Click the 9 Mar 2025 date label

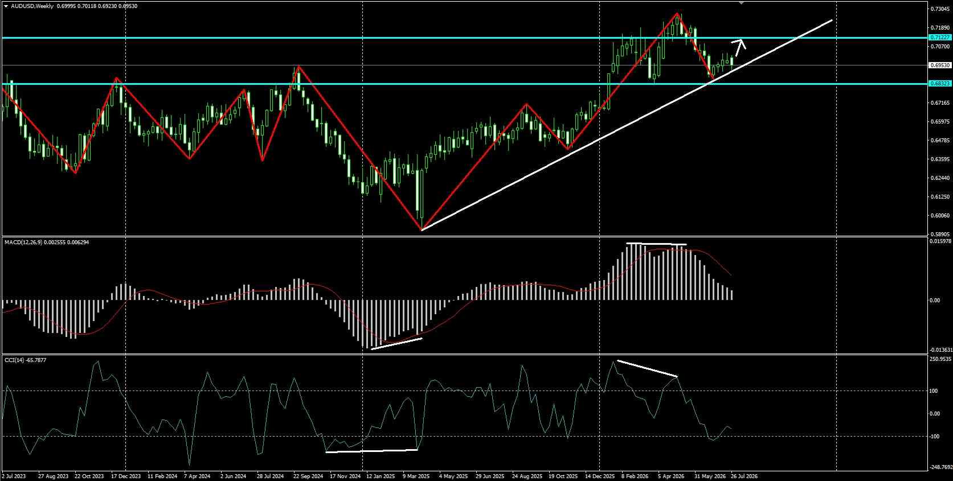(x=416, y=476)
